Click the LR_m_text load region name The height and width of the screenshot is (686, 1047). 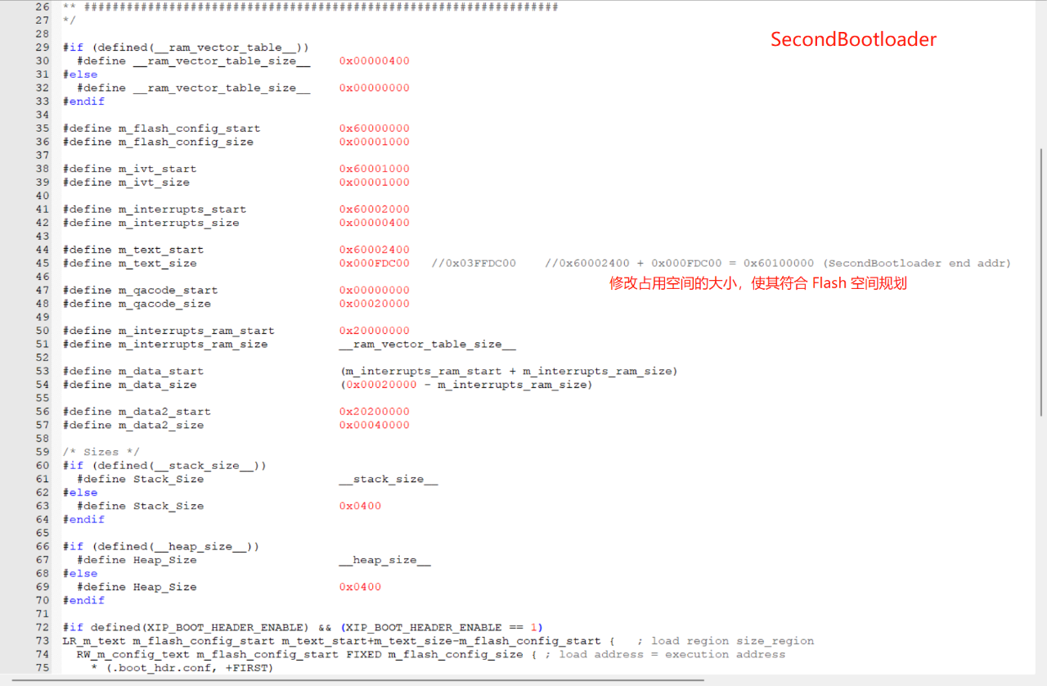(94, 641)
